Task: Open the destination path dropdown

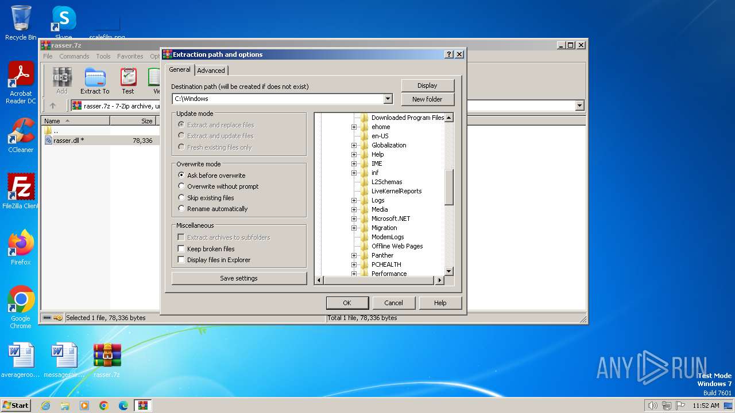Action: pyautogui.click(x=388, y=99)
